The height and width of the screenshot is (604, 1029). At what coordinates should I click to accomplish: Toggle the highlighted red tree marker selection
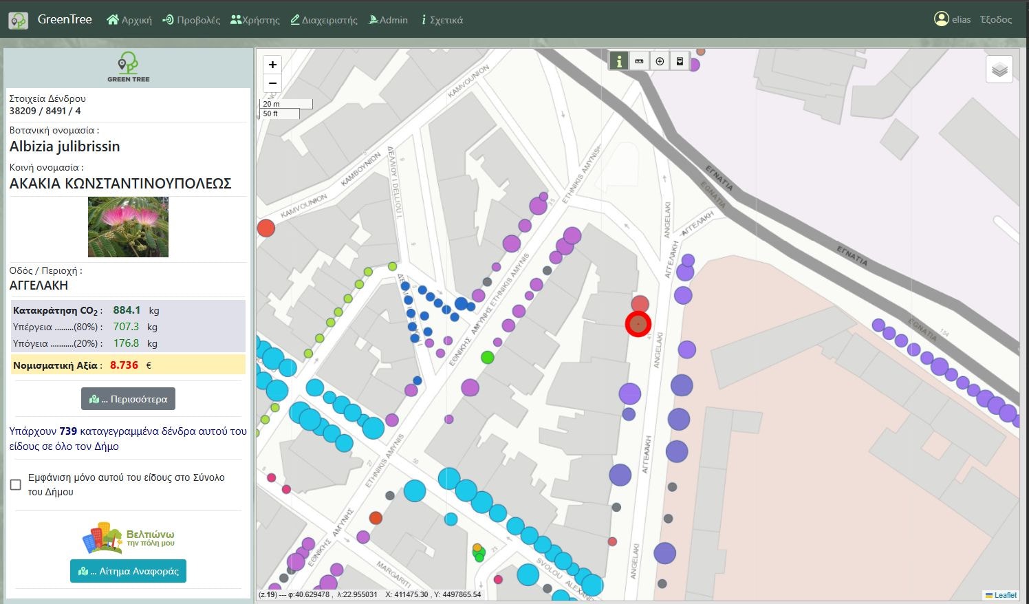click(x=638, y=323)
